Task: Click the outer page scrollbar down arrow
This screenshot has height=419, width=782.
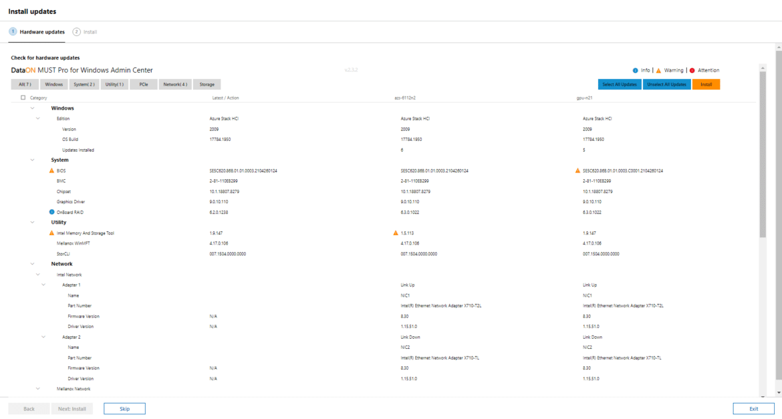Action: pos(779,393)
